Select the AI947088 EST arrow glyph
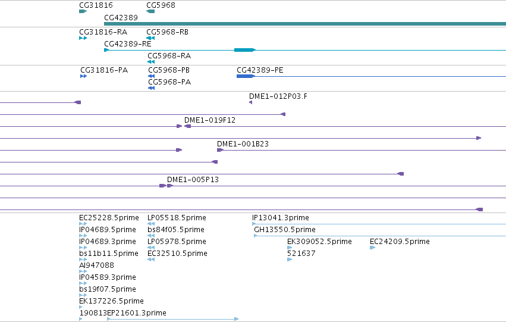 coord(83,271)
